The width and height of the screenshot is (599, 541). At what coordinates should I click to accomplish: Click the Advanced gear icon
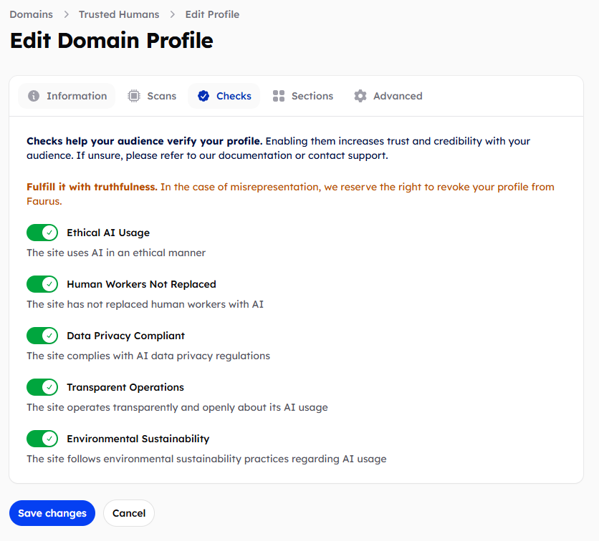[x=360, y=96]
